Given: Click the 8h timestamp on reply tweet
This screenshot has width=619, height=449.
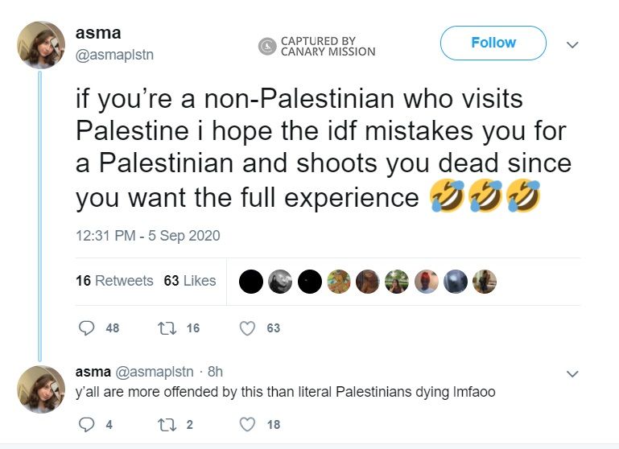Looking at the screenshot, I should tap(215, 372).
